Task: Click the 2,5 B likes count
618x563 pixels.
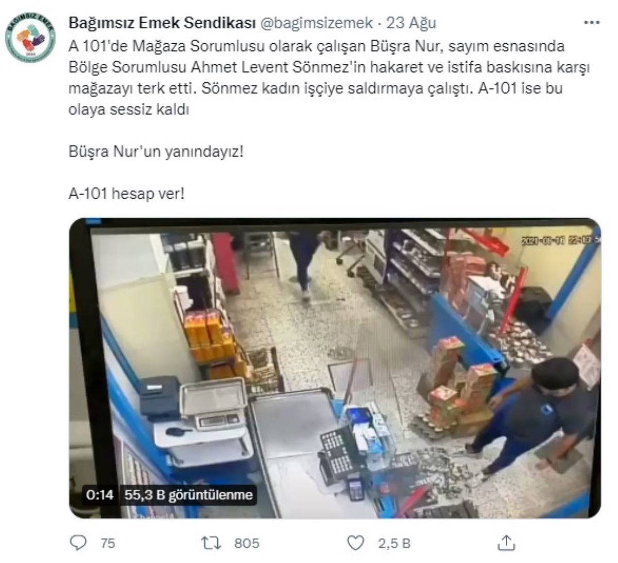Action: (394, 543)
